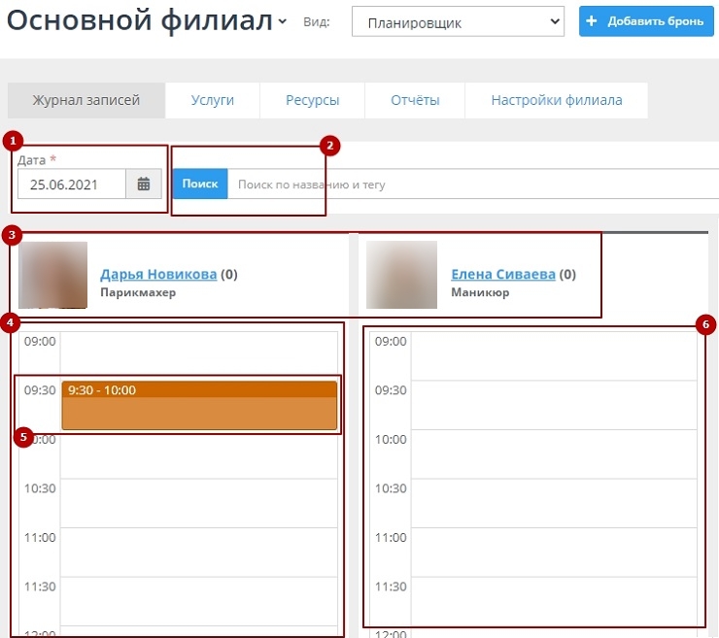Open Елена Сиваева profile link
Viewport: 719px width, 638px height.
coord(503,275)
